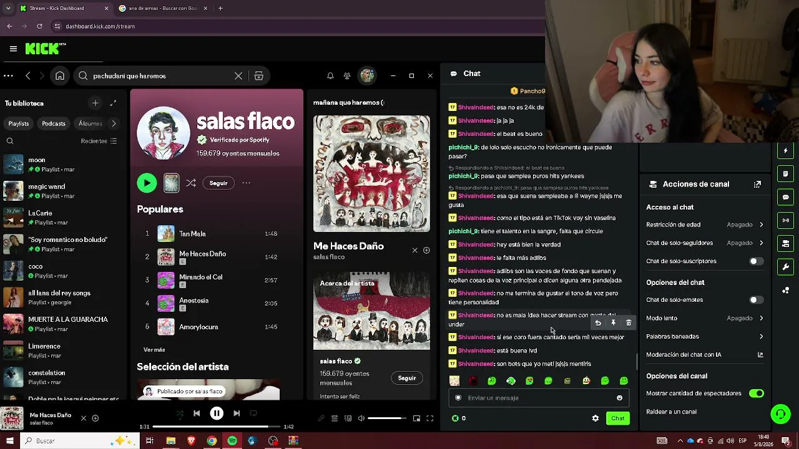
Task: Open File Explorer from taskbar
Action: [x=170, y=441]
